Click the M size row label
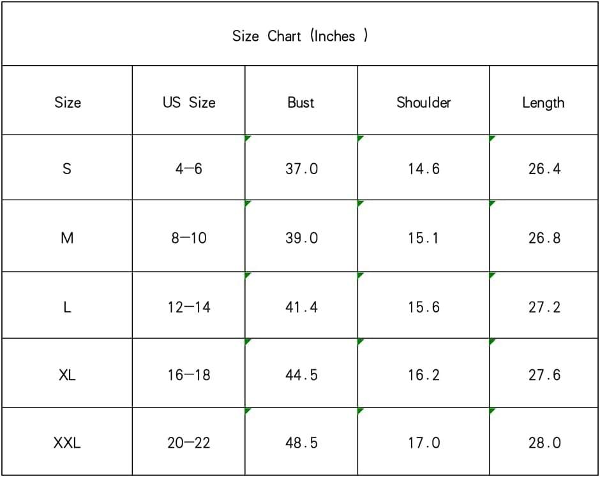Image resolution: width=600 pixels, height=477 pixels. (67, 236)
